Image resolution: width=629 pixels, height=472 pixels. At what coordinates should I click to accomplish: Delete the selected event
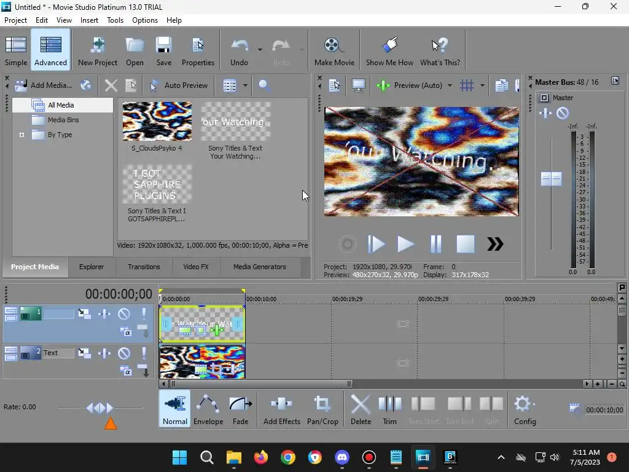[x=361, y=409]
